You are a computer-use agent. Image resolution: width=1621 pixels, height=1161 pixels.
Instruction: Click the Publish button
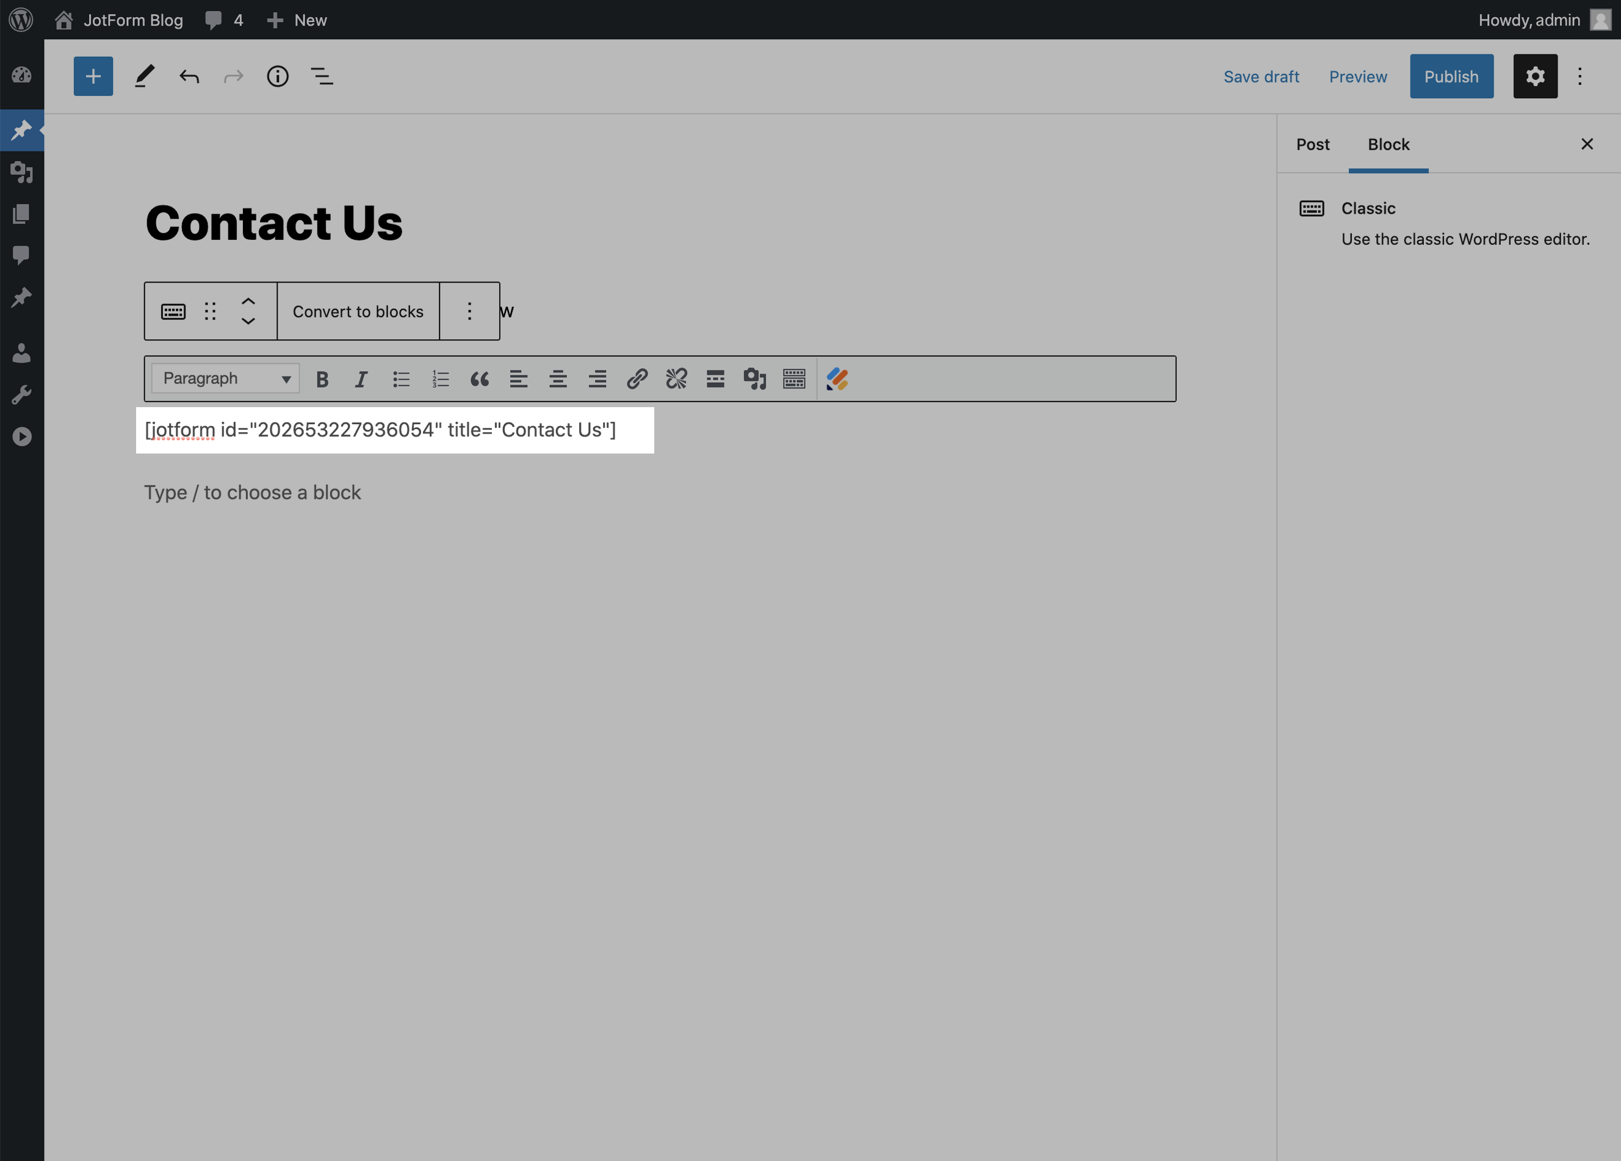click(1451, 77)
